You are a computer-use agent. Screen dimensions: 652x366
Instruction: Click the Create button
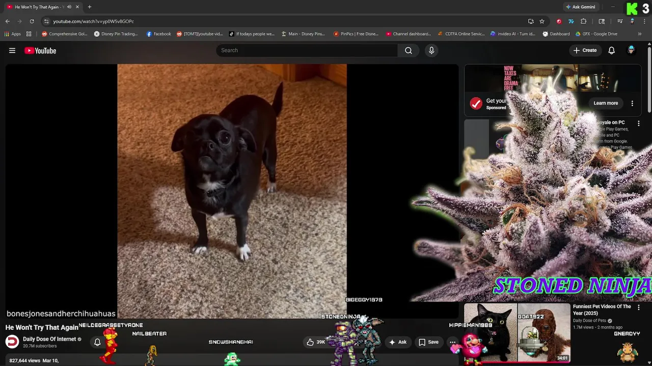pos(585,50)
